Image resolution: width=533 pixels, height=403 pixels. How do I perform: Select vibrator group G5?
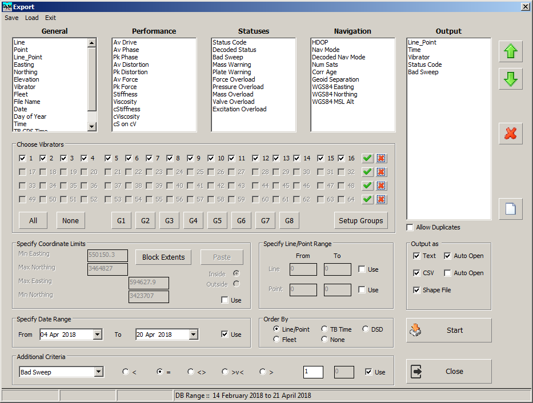pyautogui.click(x=217, y=221)
